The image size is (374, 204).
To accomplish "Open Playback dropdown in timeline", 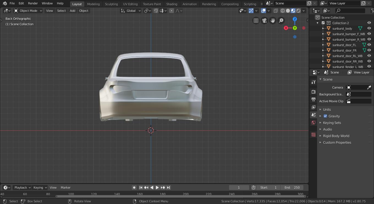I will coord(22,188).
